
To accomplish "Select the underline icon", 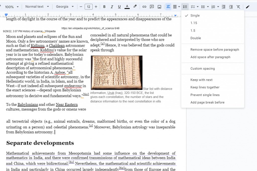I will (x=119, y=7).
